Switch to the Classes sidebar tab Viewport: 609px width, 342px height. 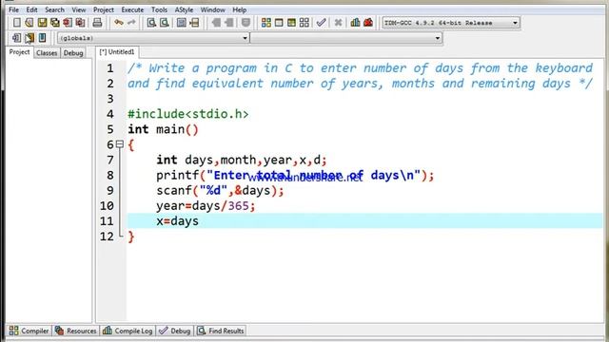coord(47,53)
